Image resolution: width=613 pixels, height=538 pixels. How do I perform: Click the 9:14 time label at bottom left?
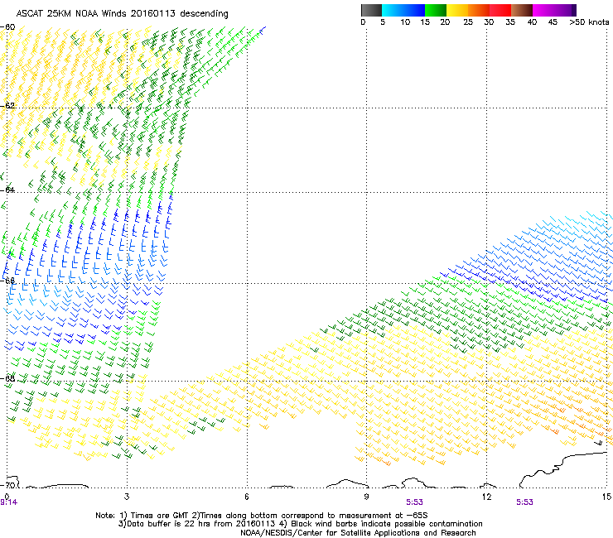coord(9,502)
